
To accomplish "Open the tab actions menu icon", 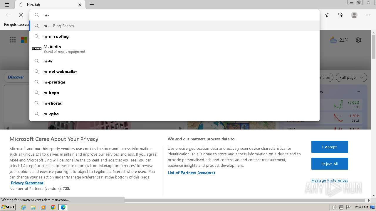I will coord(7,5).
